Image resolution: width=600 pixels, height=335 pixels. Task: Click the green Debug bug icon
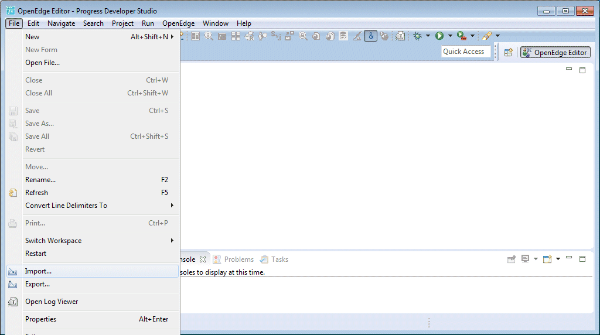pyautogui.click(x=417, y=36)
